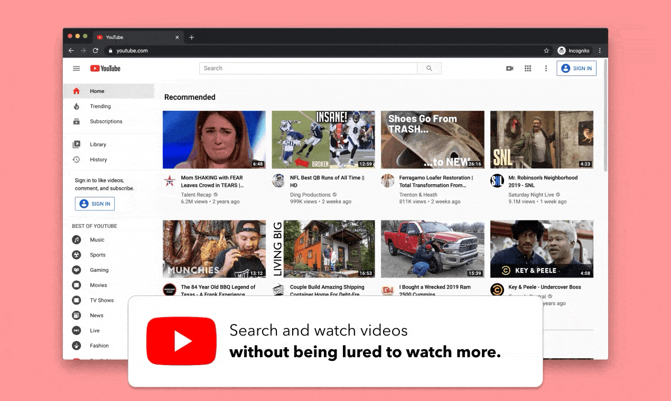Go back with browser arrow
671x401 pixels.
click(71, 51)
